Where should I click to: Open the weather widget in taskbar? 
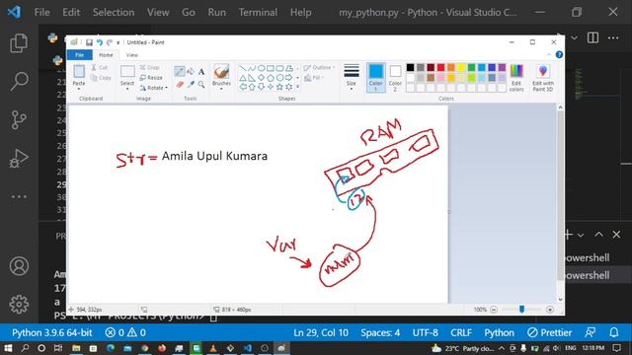pyautogui.click(x=463, y=348)
